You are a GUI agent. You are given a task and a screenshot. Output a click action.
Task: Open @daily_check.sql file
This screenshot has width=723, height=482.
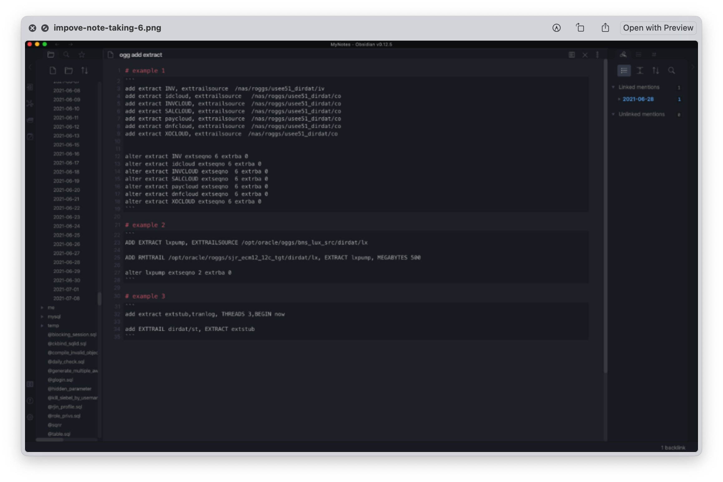click(66, 362)
